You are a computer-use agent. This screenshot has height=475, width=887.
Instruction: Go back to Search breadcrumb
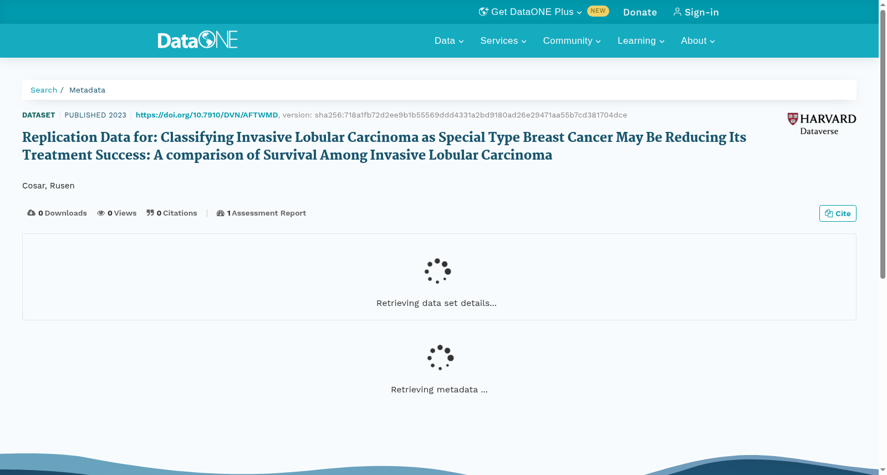44,90
